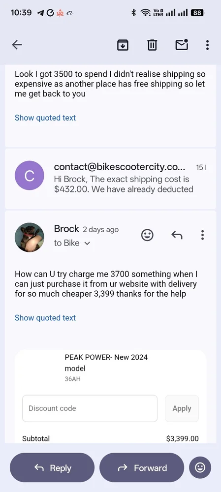Show quoted text under Brock's message
The image size is (221, 492).
45,318
